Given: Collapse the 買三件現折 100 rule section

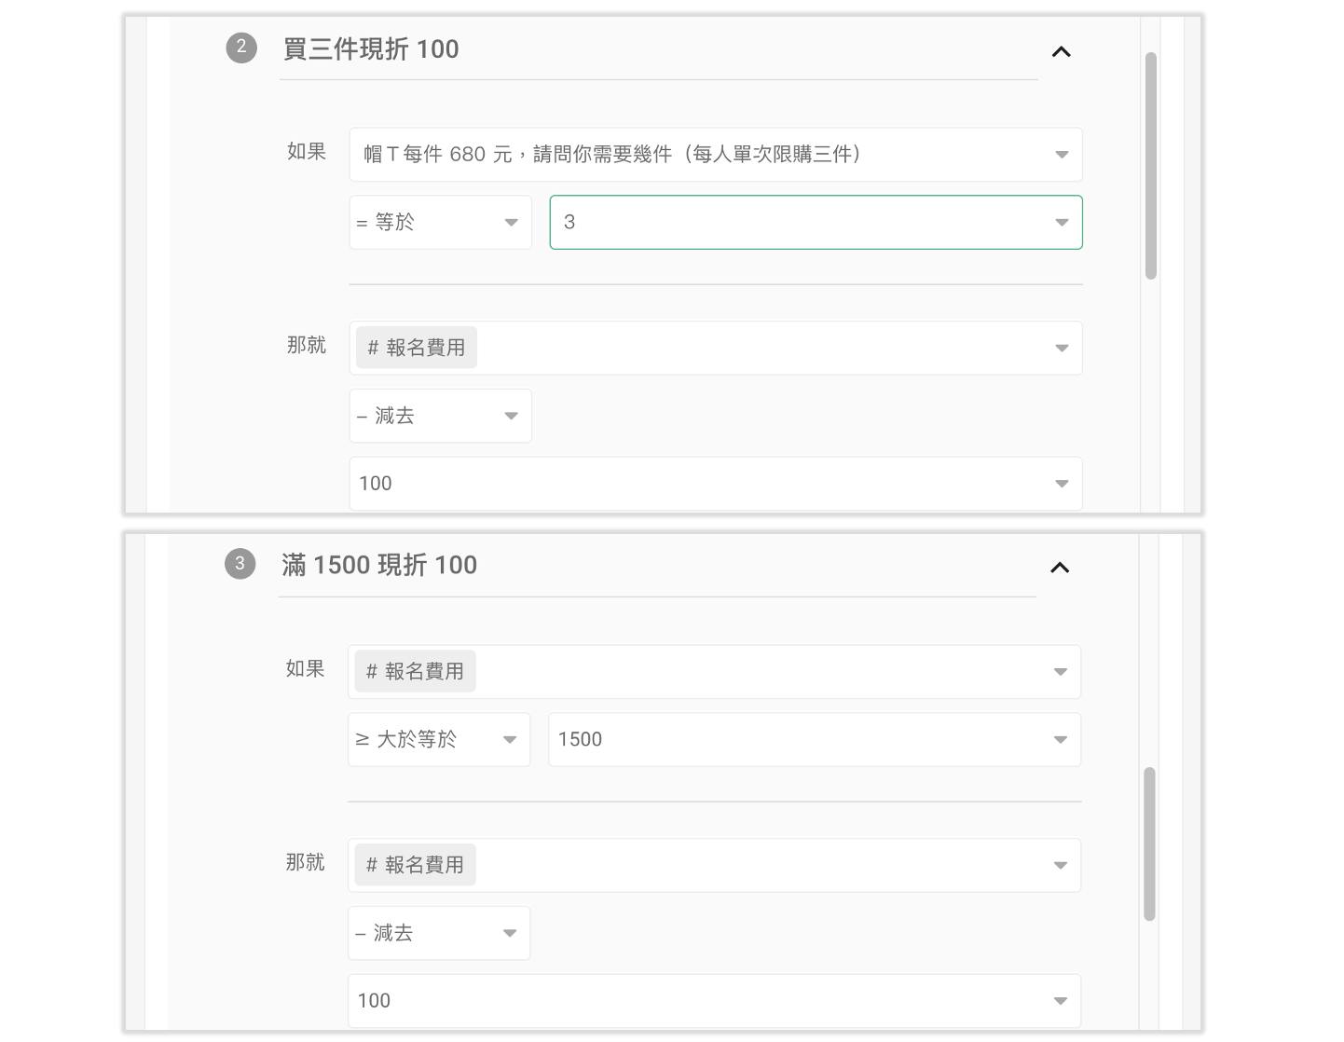Looking at the screenshot, I should (x=1061, y=52).
